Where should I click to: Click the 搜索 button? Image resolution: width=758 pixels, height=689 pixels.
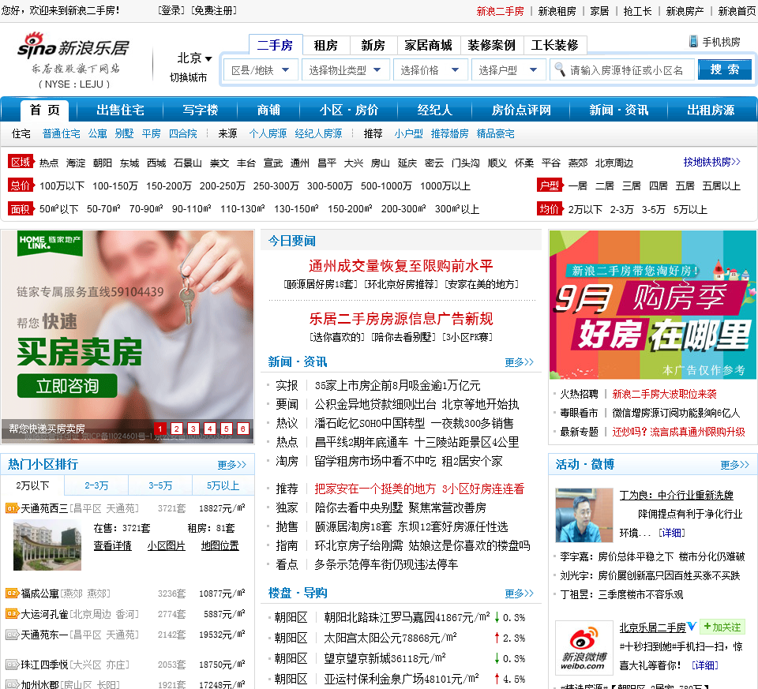pyautogui.click(x=725, y=69)
